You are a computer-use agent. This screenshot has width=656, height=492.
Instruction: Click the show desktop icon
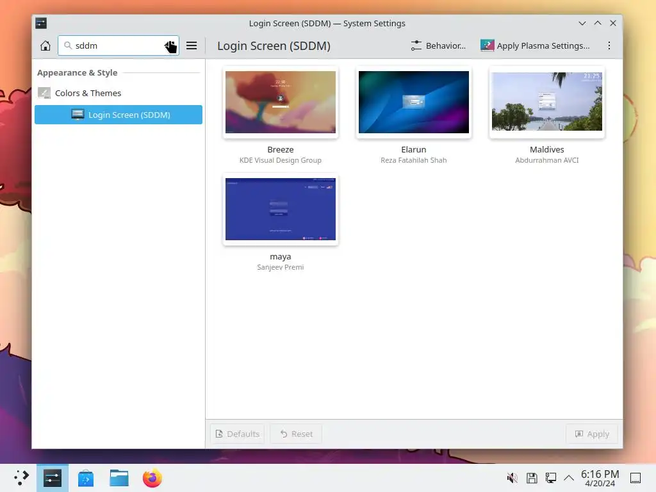(x=635, y=478)
